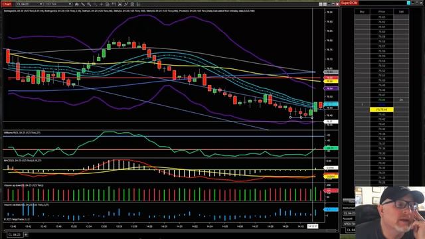
Task: Click the Volume oscillator panel label
Action: tap(27, 205)
